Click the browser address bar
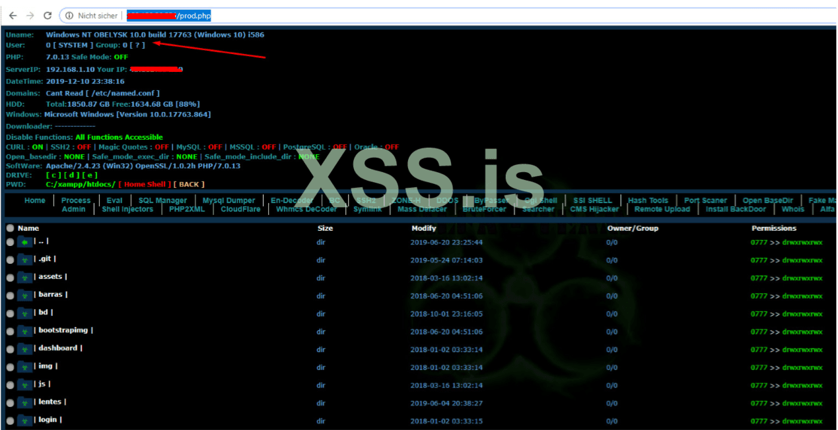Screen dimensions: 838x430 (x=449, y=15)
